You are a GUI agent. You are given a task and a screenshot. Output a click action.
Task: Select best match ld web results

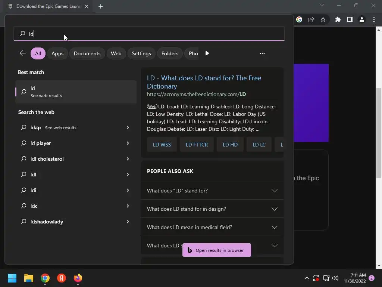point(76,92)
